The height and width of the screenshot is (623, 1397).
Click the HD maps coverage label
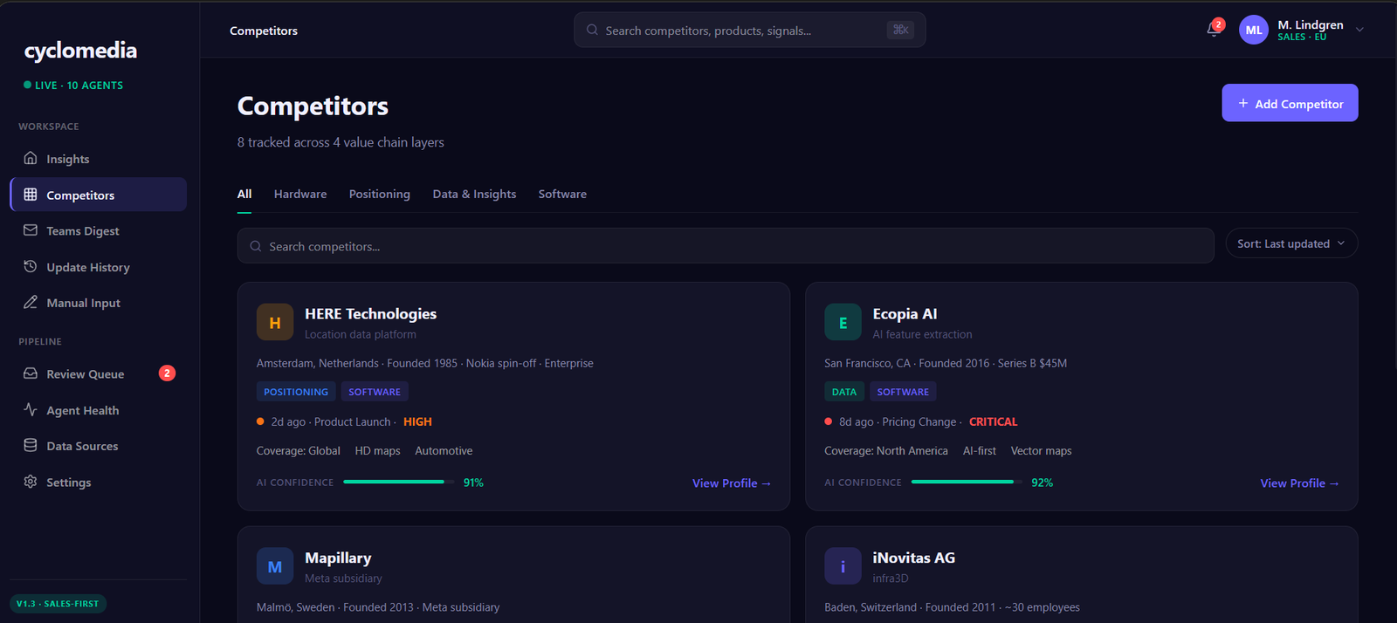point(377,451)
